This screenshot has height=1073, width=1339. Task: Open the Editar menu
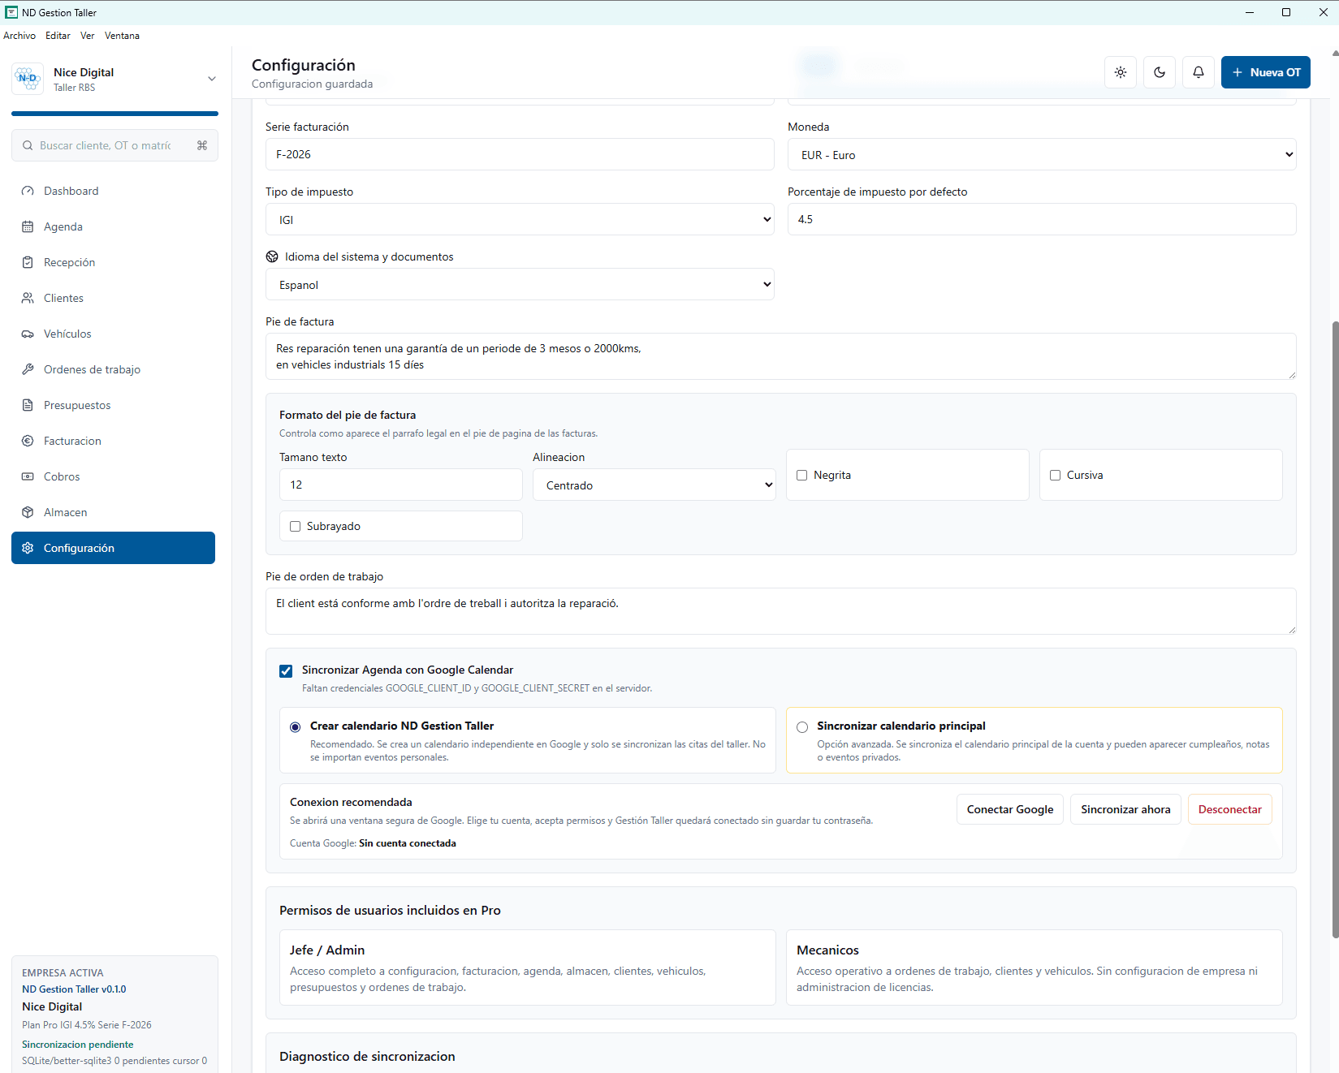pos(58,36)
